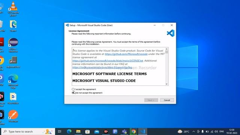Open the code.visualstudio.com FAQ link
This screenshot has width=240, height=135.
pos(102,67)
